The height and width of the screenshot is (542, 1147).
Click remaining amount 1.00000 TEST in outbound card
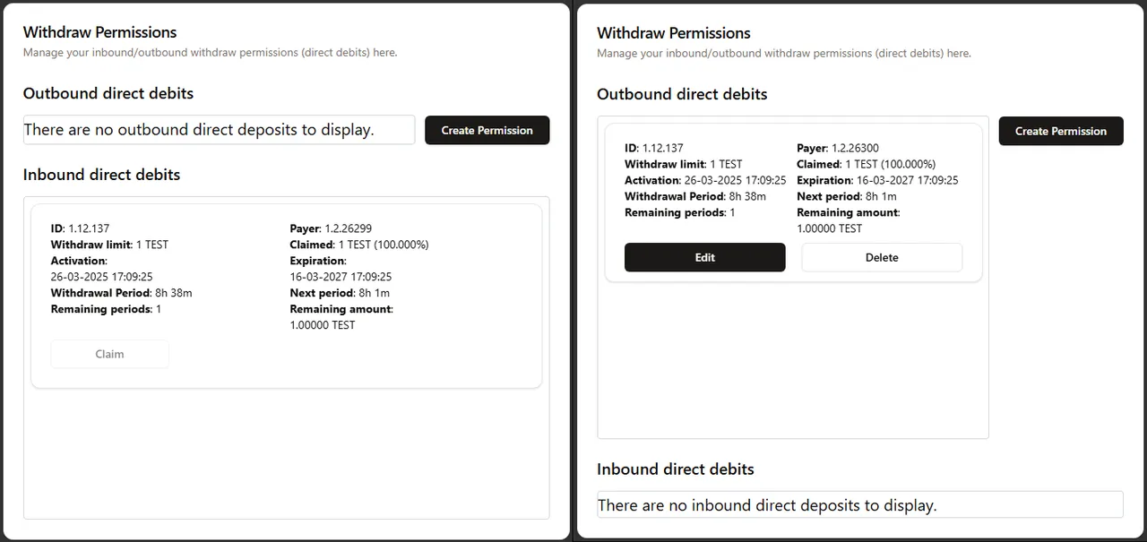pos(830,228)
